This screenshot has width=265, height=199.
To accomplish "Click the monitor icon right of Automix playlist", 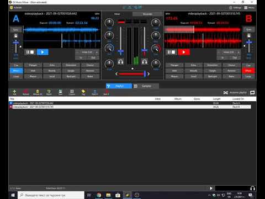I will [x=252, y=92].
